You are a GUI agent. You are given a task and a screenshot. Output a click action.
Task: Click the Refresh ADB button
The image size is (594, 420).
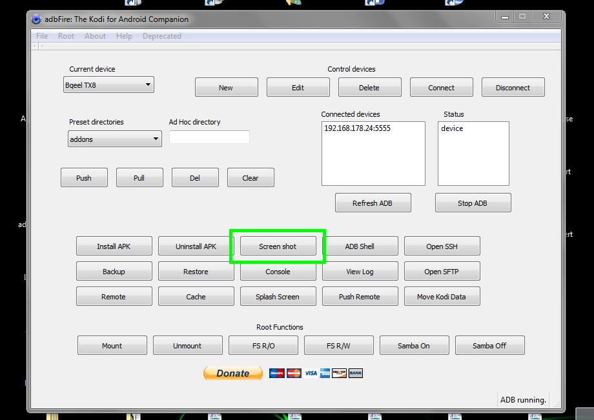[373, 203]
